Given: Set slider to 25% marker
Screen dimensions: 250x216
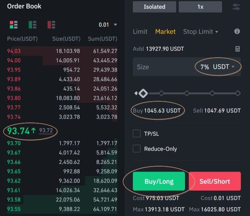Looking at the screenshot, I should pyautogui.click(x=161, y=93).
